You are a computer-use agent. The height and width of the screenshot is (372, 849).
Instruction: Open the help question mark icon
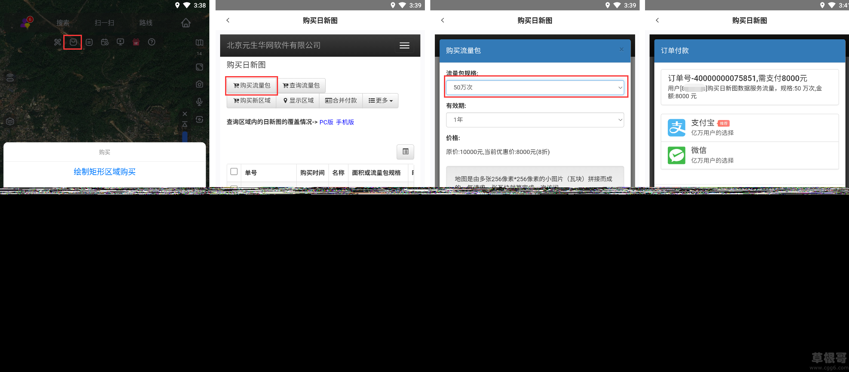point(152,42)
